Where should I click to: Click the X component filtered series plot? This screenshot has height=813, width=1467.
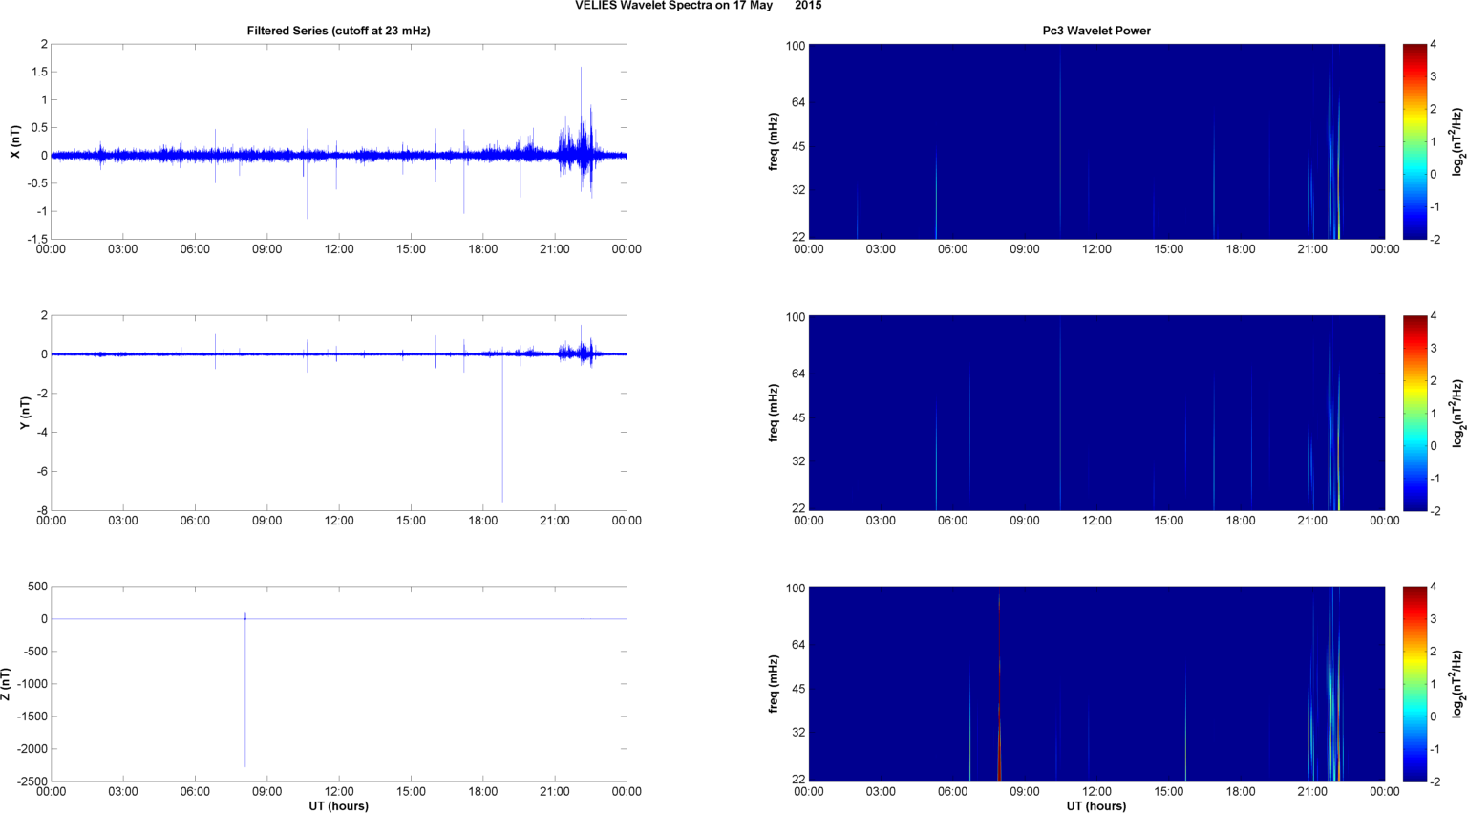[338, 141]
